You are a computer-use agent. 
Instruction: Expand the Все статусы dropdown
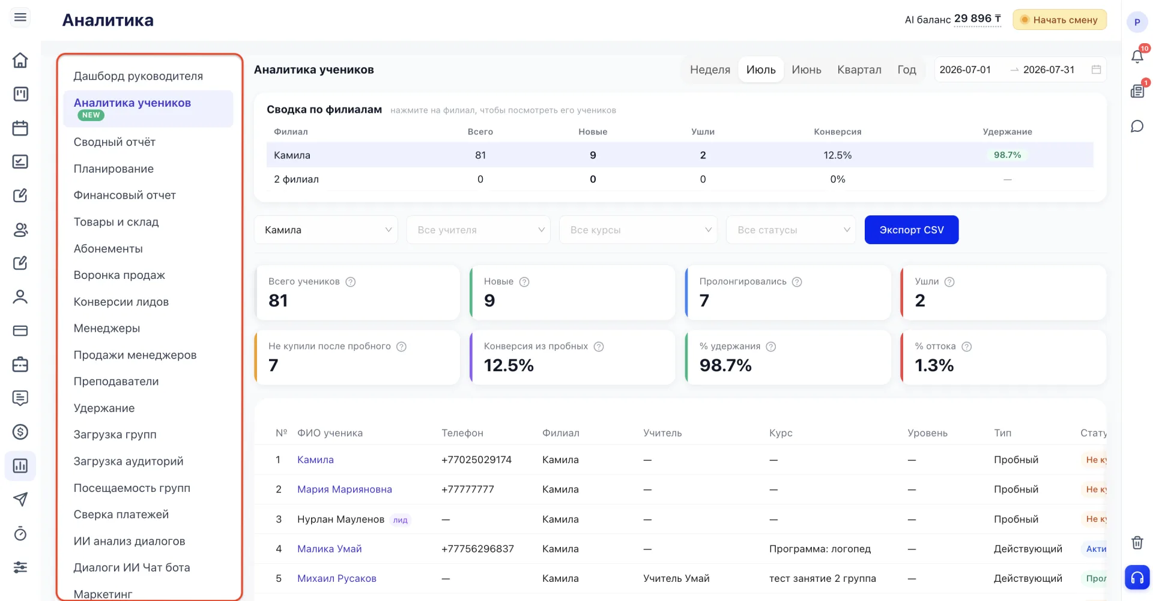[791, 230]
